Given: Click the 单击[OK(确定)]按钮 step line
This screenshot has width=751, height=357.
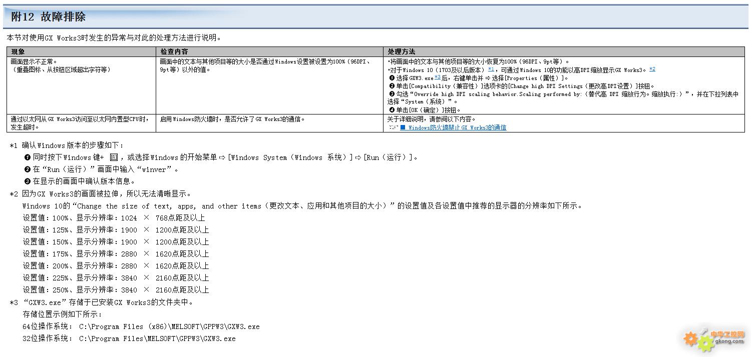Looking at the screenshot, I should point(425,109).
